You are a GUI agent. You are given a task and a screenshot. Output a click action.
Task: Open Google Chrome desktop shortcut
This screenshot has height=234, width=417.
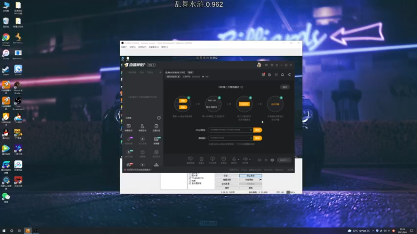pos(6,39)
